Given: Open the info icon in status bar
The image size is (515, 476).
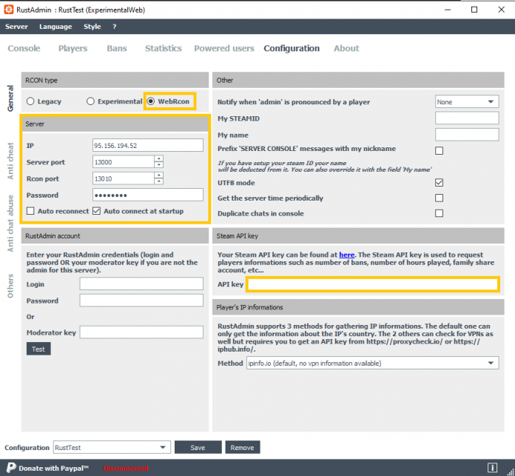Looking at the screenshot, I should coord(492,467).
